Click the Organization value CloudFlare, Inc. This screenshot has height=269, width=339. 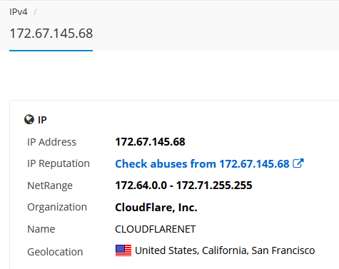point(156,208)
